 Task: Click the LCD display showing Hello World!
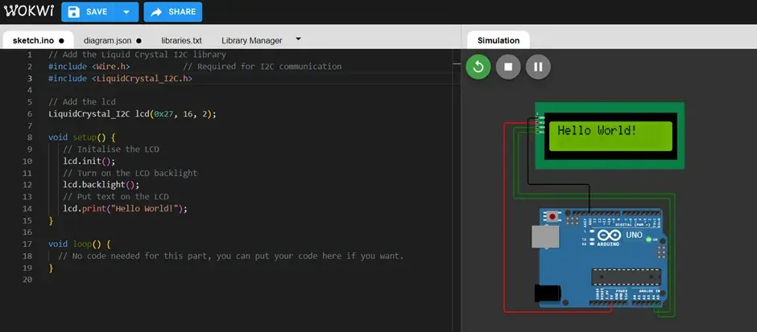(x=610, y=136)
